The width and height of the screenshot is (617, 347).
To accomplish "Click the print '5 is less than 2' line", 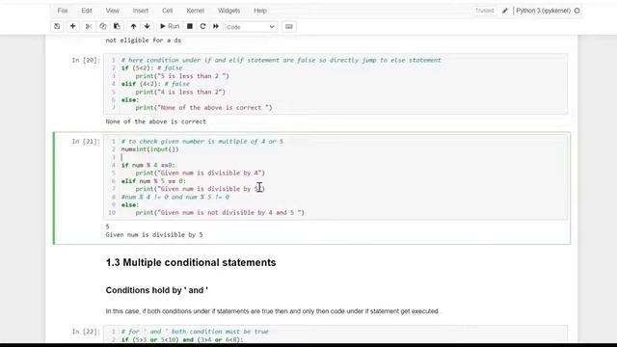I will [x=182, y=76].
